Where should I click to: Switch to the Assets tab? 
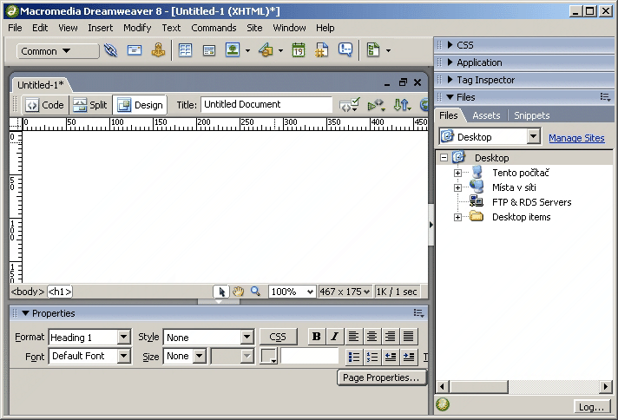pos(486,115)
